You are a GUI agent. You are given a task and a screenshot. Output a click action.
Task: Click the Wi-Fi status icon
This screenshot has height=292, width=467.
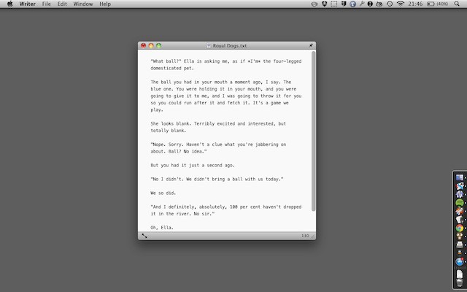[x=400, y=4]
